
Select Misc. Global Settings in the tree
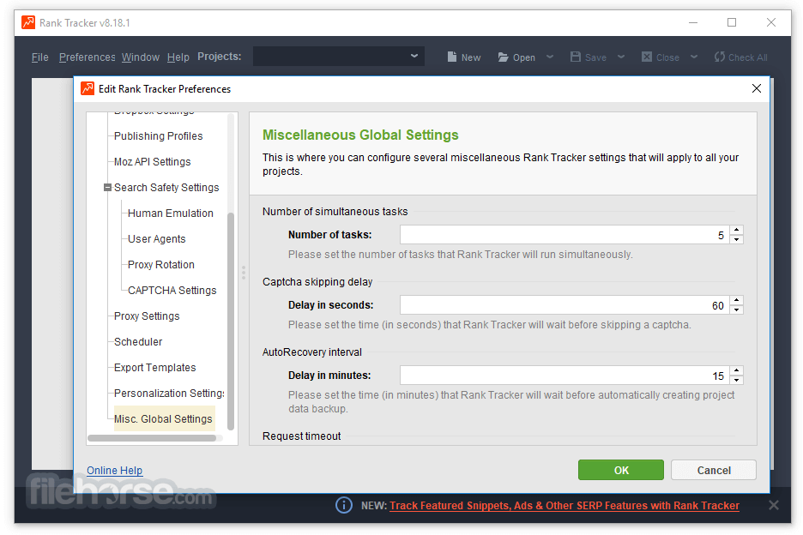(163, 418)
